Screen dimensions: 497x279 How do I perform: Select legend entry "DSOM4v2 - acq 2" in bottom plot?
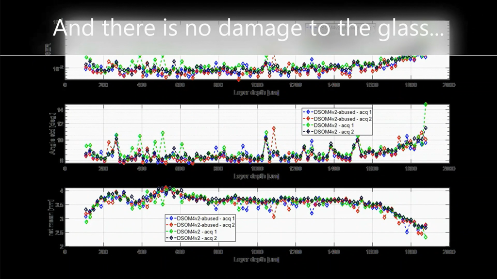point(192,238)
